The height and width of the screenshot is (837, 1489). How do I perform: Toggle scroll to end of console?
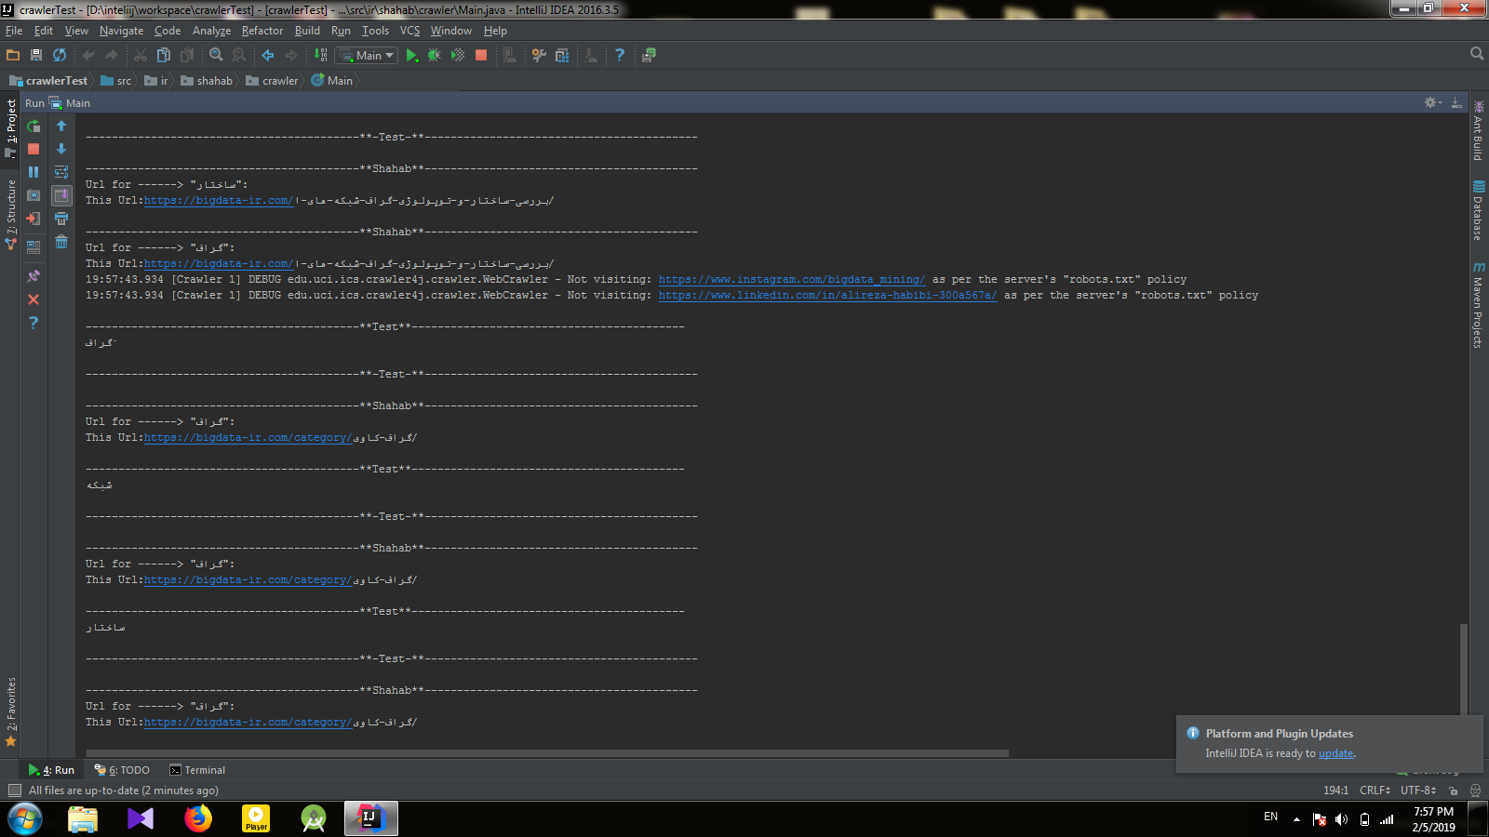(61, 195)
